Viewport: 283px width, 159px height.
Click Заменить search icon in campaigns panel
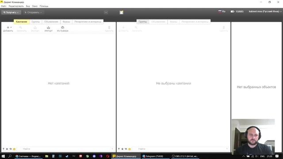coord(22,29)
